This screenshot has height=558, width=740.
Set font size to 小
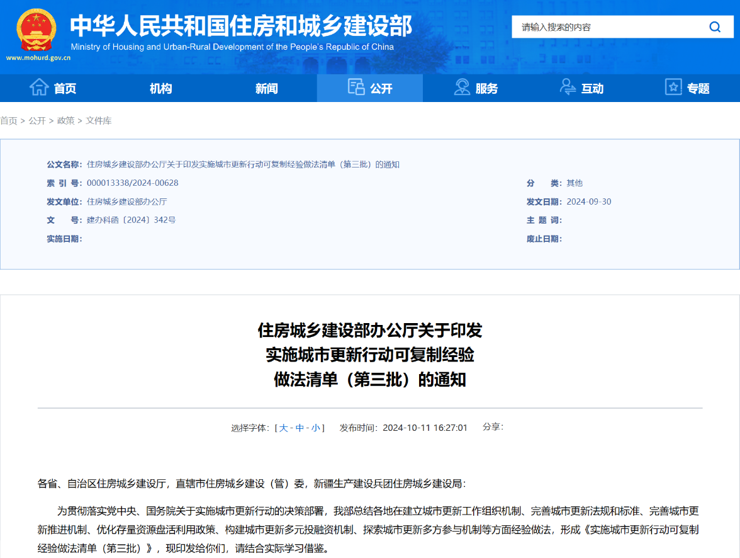(x=315, y=428)
